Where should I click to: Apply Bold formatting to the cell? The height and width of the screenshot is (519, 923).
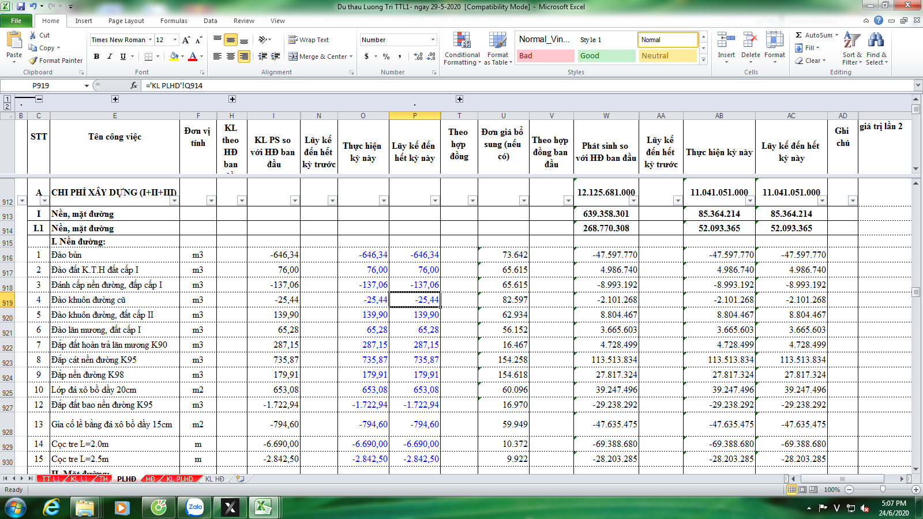[96, 57]
